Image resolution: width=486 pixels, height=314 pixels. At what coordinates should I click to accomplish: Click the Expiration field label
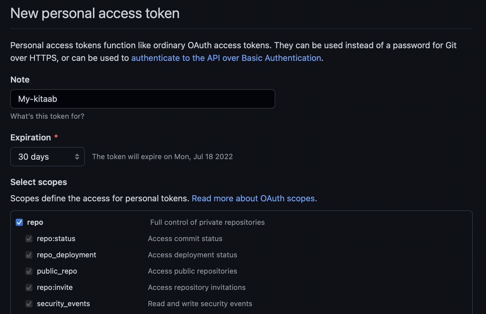(x=30, y=137)
